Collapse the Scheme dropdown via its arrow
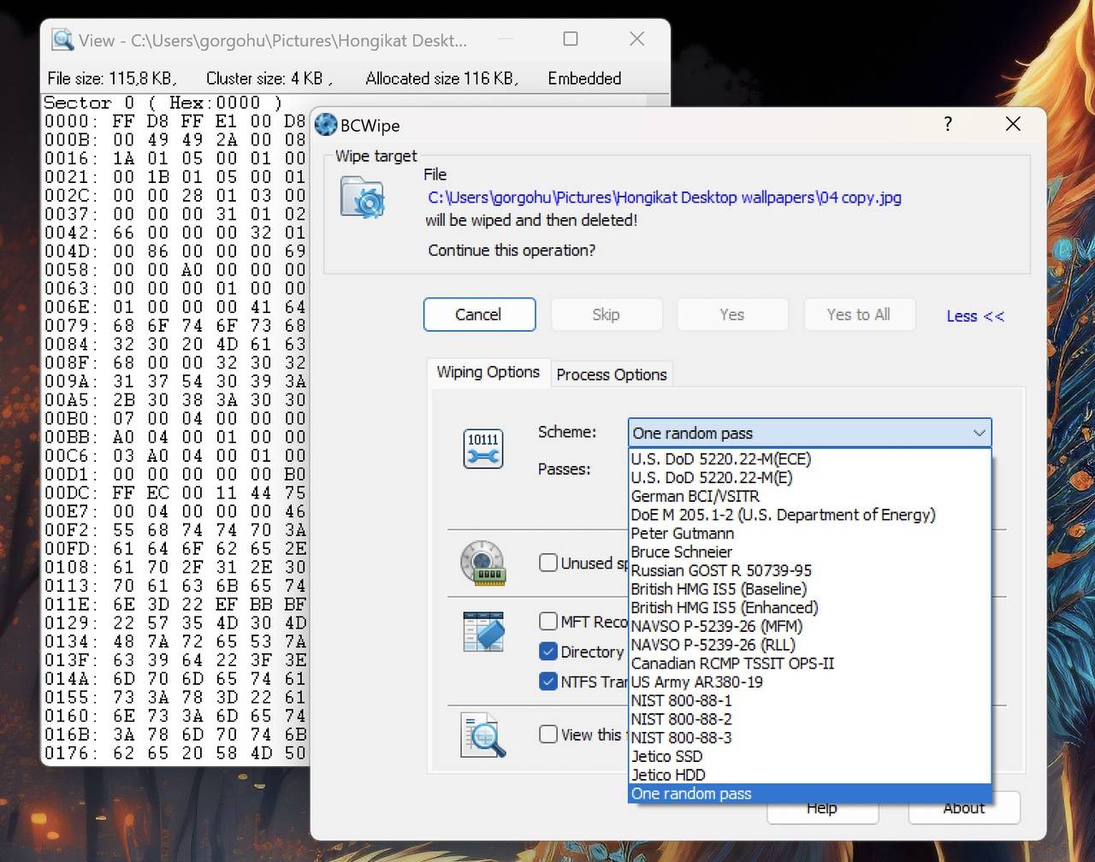 point(979,433)
